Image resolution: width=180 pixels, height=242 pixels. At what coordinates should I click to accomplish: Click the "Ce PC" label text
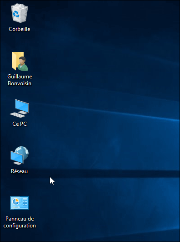click(x=20, y=124)
